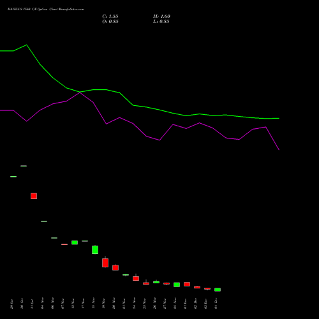Click the red candlestick for 19 Nov
This screenshot has width=319, height=319.
click(x=105, y=263)
